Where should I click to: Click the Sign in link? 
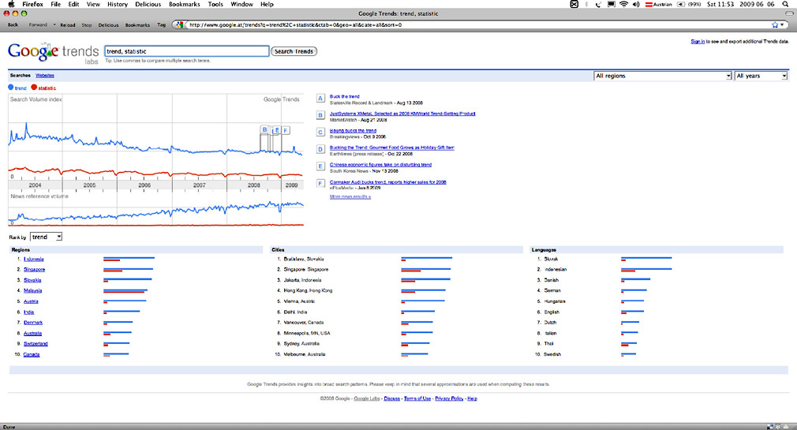point(698,41)
